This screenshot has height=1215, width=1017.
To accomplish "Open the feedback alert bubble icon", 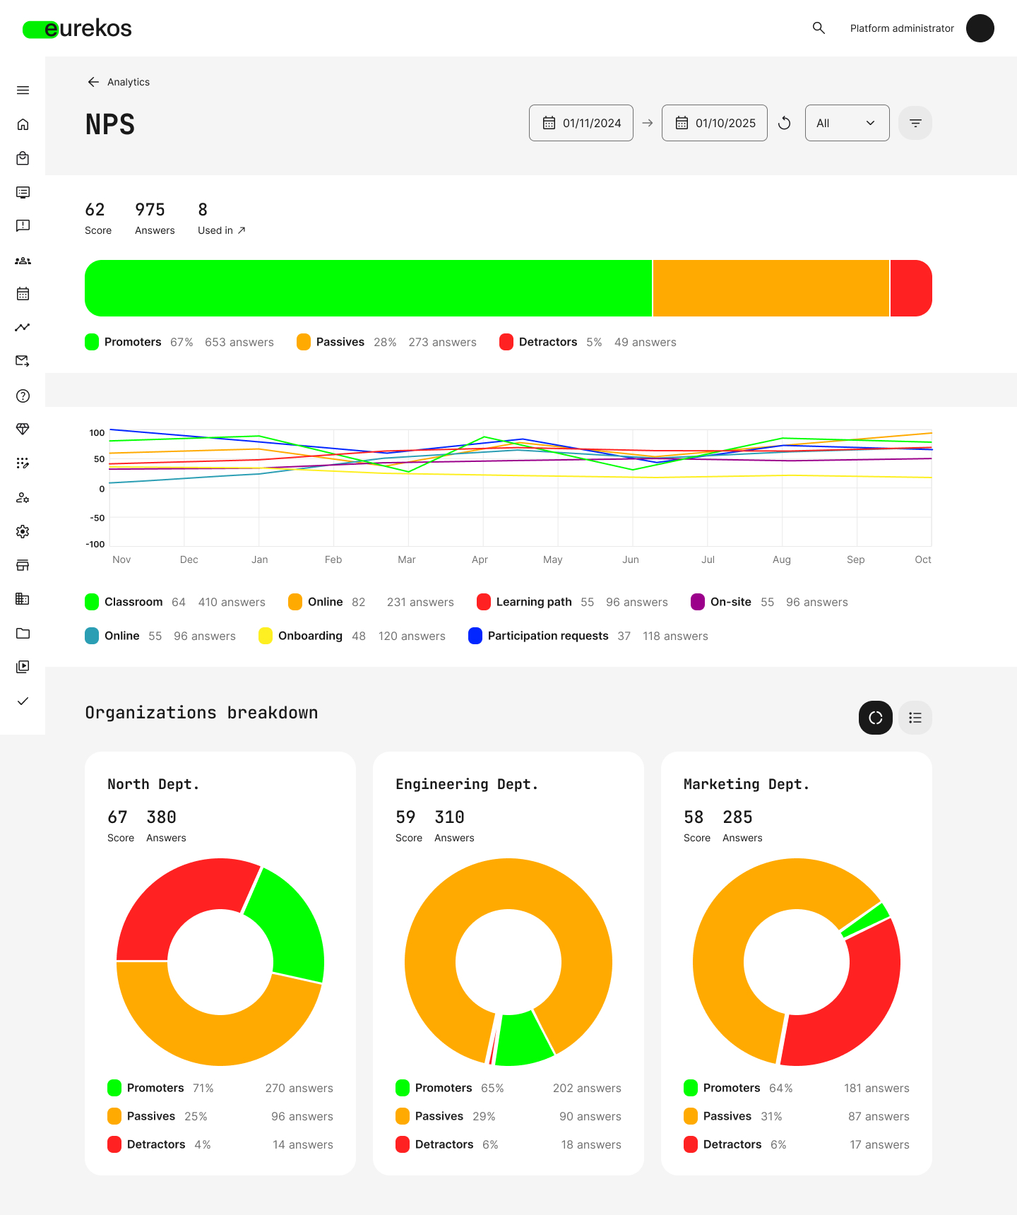I will click(23, 226).
